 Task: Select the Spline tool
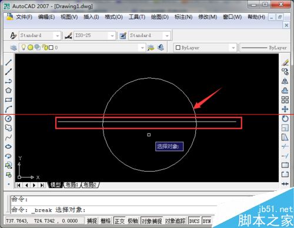coord(8,138)
